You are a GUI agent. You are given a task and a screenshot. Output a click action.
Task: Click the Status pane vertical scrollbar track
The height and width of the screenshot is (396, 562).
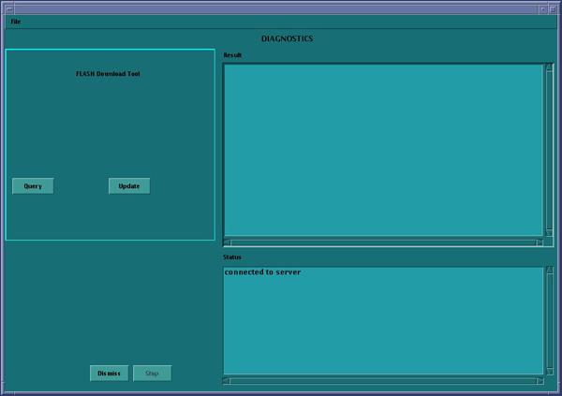pyautogui.click(x=550, y=321)
